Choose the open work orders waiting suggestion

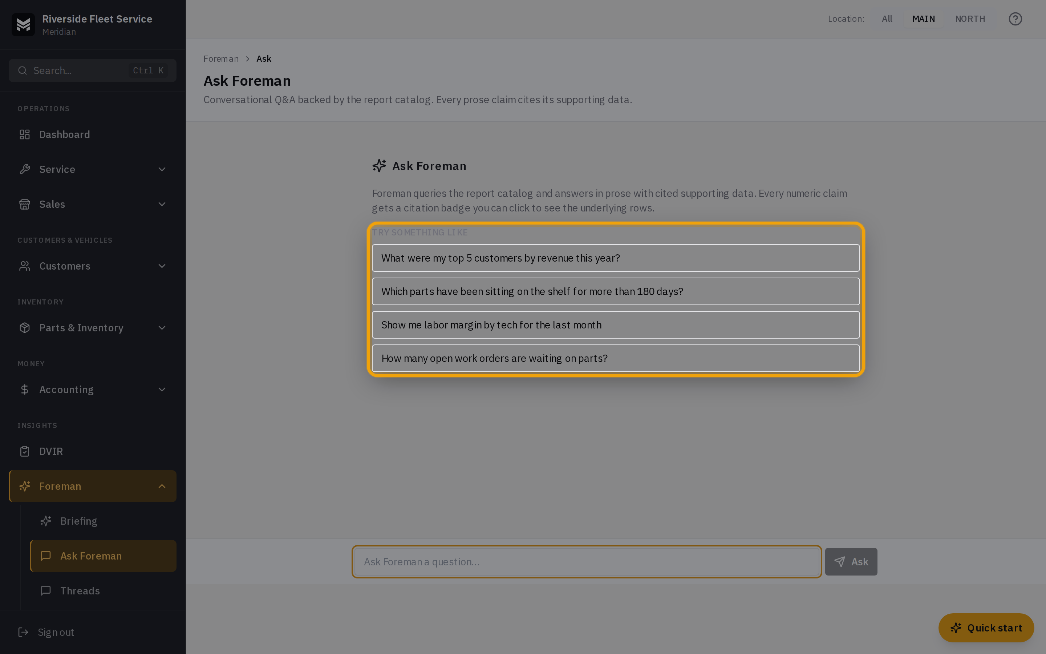pos(616,358)
